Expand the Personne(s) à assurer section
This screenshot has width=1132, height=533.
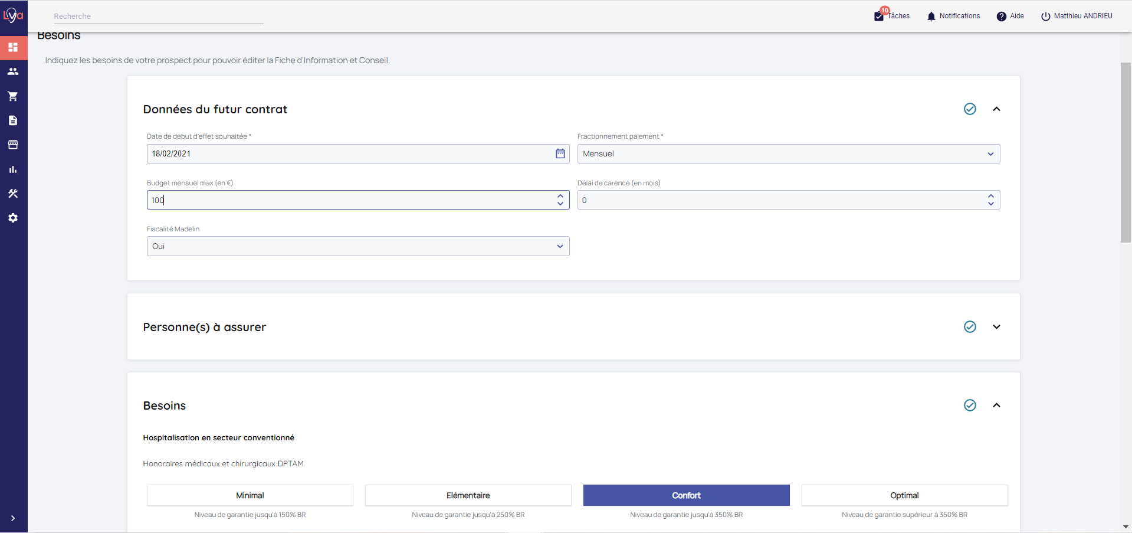click(996, 327)
